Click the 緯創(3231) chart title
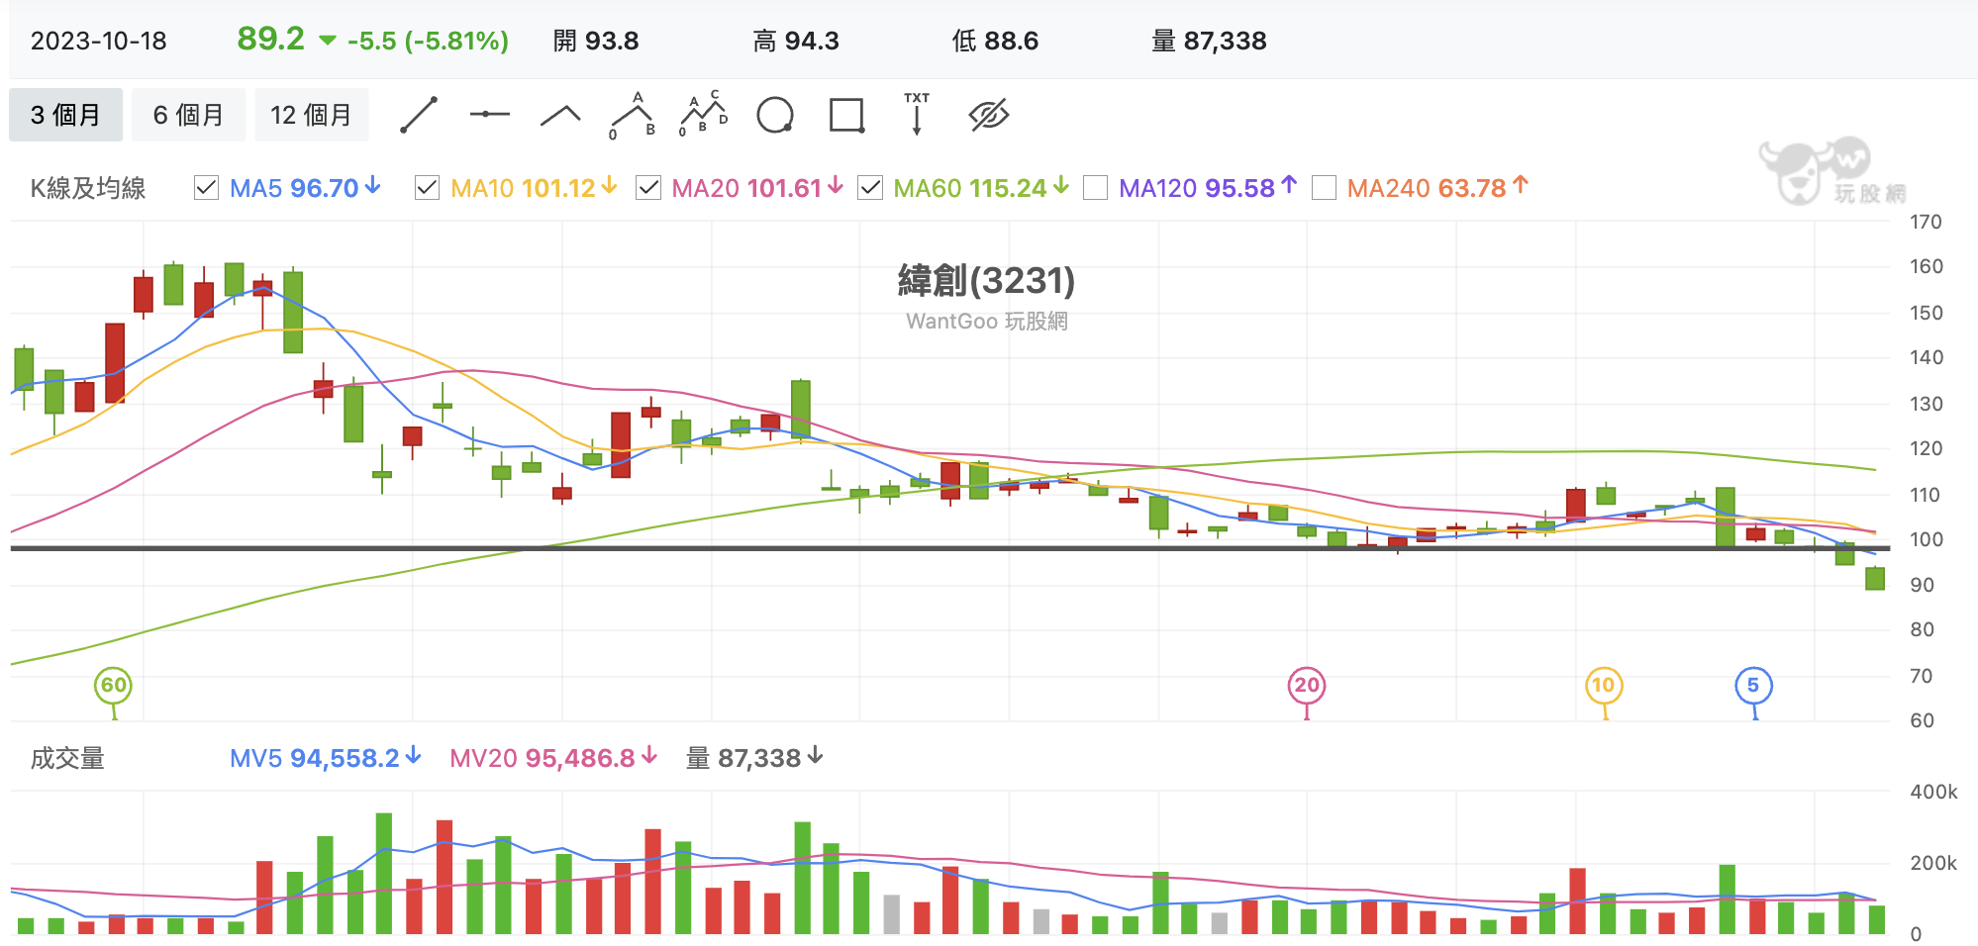 (986, 281)
